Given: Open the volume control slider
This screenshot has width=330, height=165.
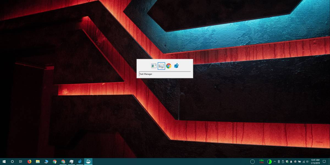Looking at the screenshot, I should pyautogui.click(x=307, y=161).
